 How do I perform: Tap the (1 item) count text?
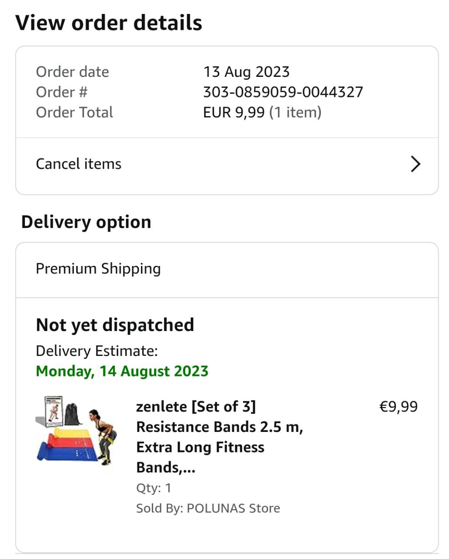click(x=295, y=112)
